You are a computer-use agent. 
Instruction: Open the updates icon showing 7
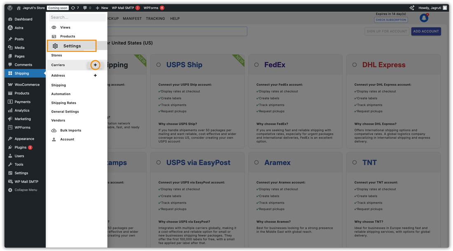coord(75,8)
